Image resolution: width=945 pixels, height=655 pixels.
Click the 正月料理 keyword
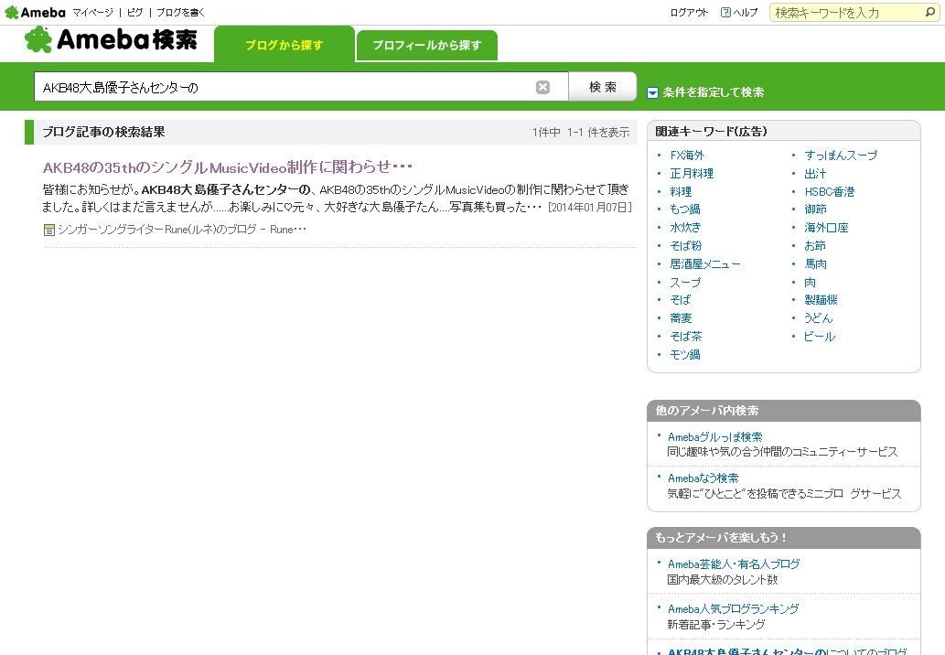tap(692, 174)
